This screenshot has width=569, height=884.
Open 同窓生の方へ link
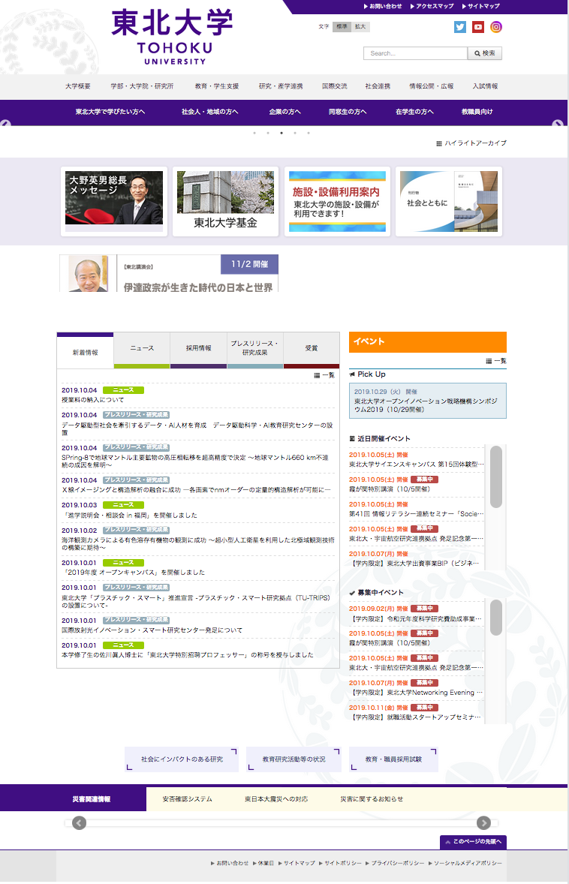coord(348,112)
